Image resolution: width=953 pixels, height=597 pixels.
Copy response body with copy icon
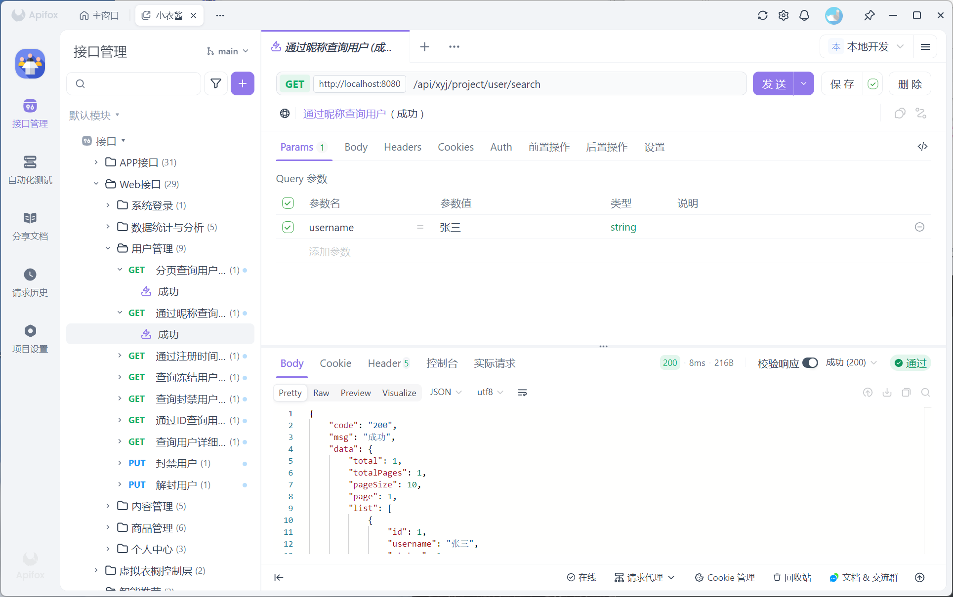[906, 393]
